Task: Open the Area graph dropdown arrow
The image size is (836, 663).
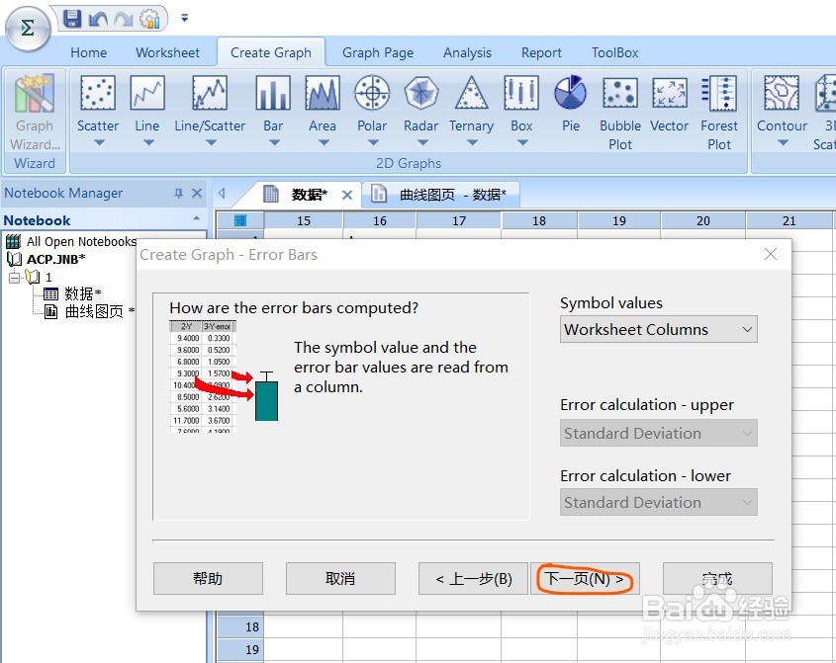Action: click(x=324, y=142)
